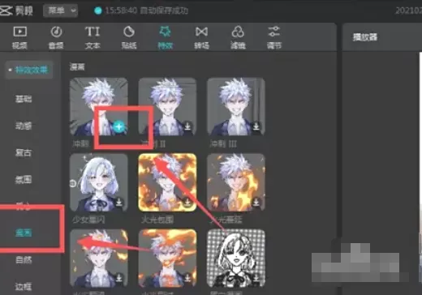Choose the 动感 effects category
422x295 pixels.
coord(24,126)
